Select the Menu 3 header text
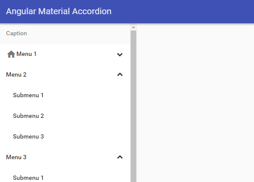 point(16,157)
